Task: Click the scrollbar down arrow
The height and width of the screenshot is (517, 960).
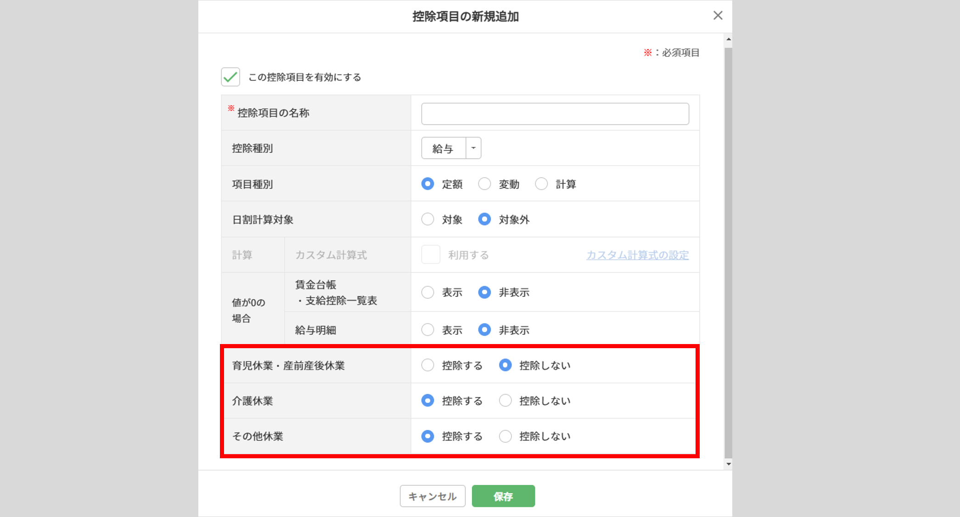Action: pyautogui.click(x=728, y=464)
